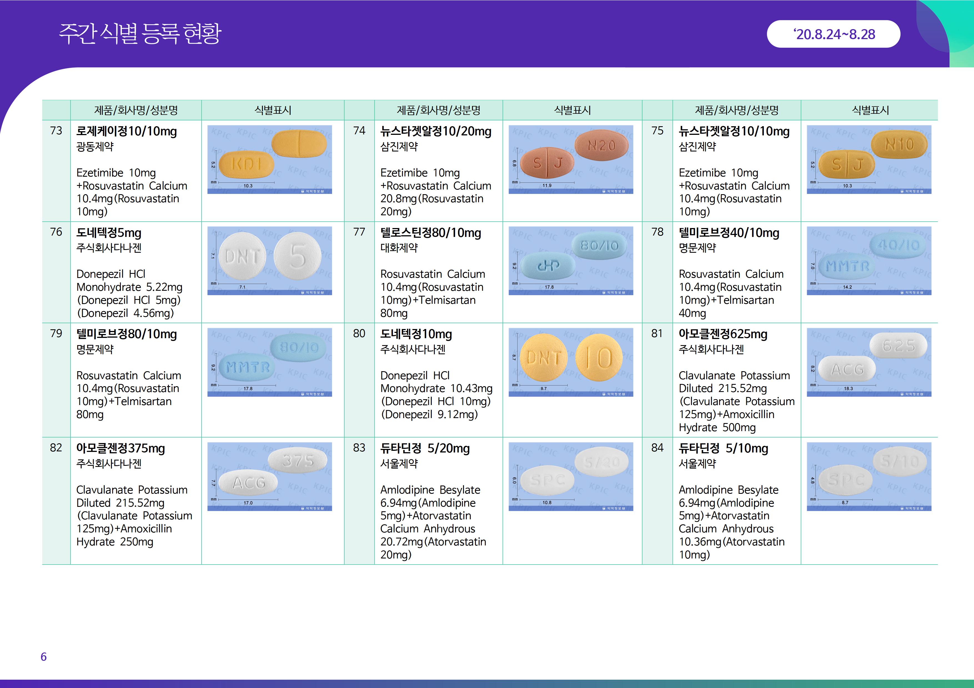Click the SPC 5/10 pill image

[x=869, y=477]
